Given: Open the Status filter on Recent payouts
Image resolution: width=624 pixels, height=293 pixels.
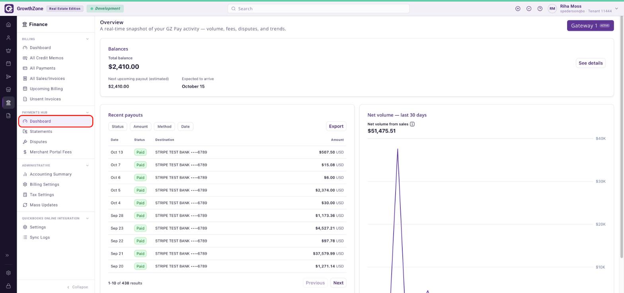Looking at the screenshot, I should [118, 126].
